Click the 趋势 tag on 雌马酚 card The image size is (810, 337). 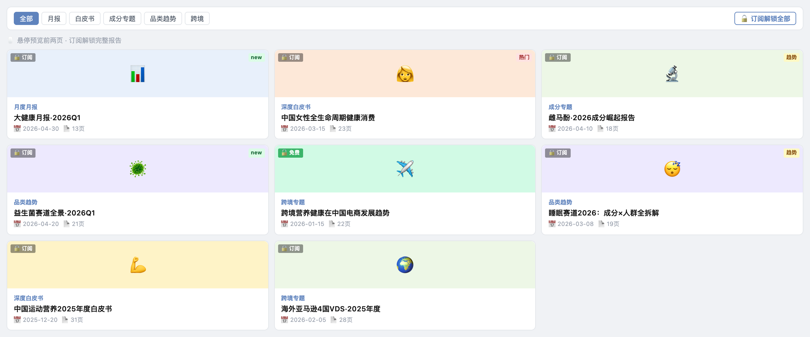[x=791, y=57]
